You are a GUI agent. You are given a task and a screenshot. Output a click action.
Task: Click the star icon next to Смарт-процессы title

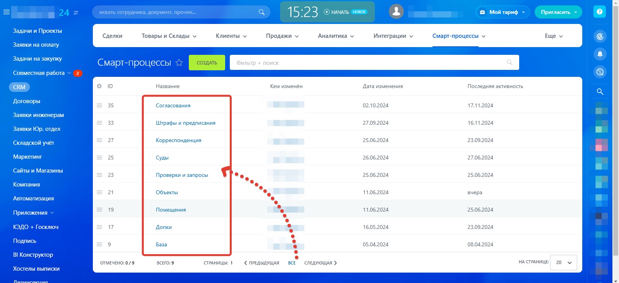179,63
